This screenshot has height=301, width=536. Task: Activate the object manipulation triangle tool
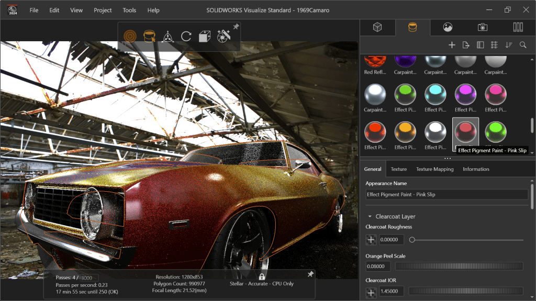[167, 36]
